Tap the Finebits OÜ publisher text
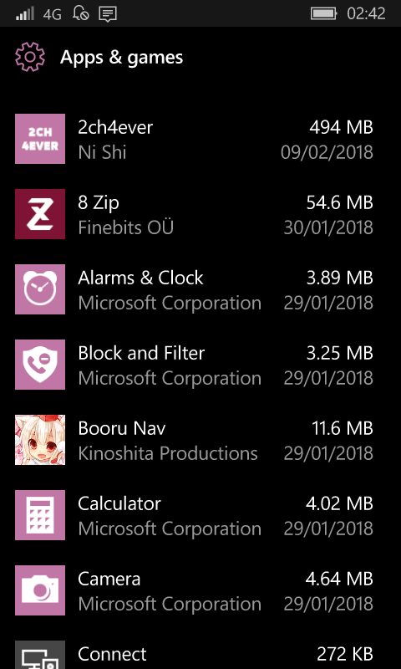The height and width of the screenshot is (669, 401). pos(125,227)
